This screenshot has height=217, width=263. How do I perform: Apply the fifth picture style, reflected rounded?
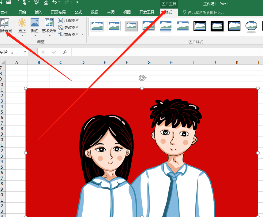click(166, 26)
